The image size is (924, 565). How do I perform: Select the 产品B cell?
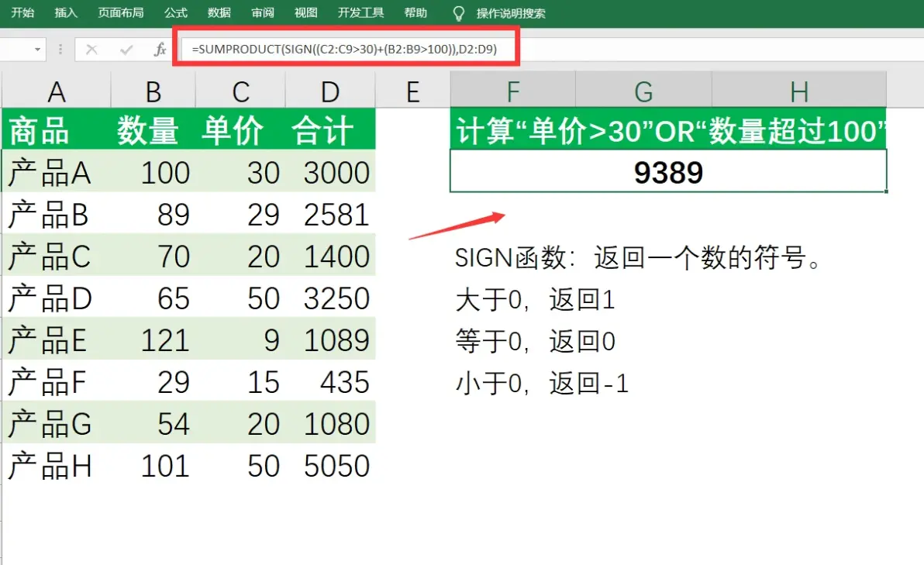point(56,213)
